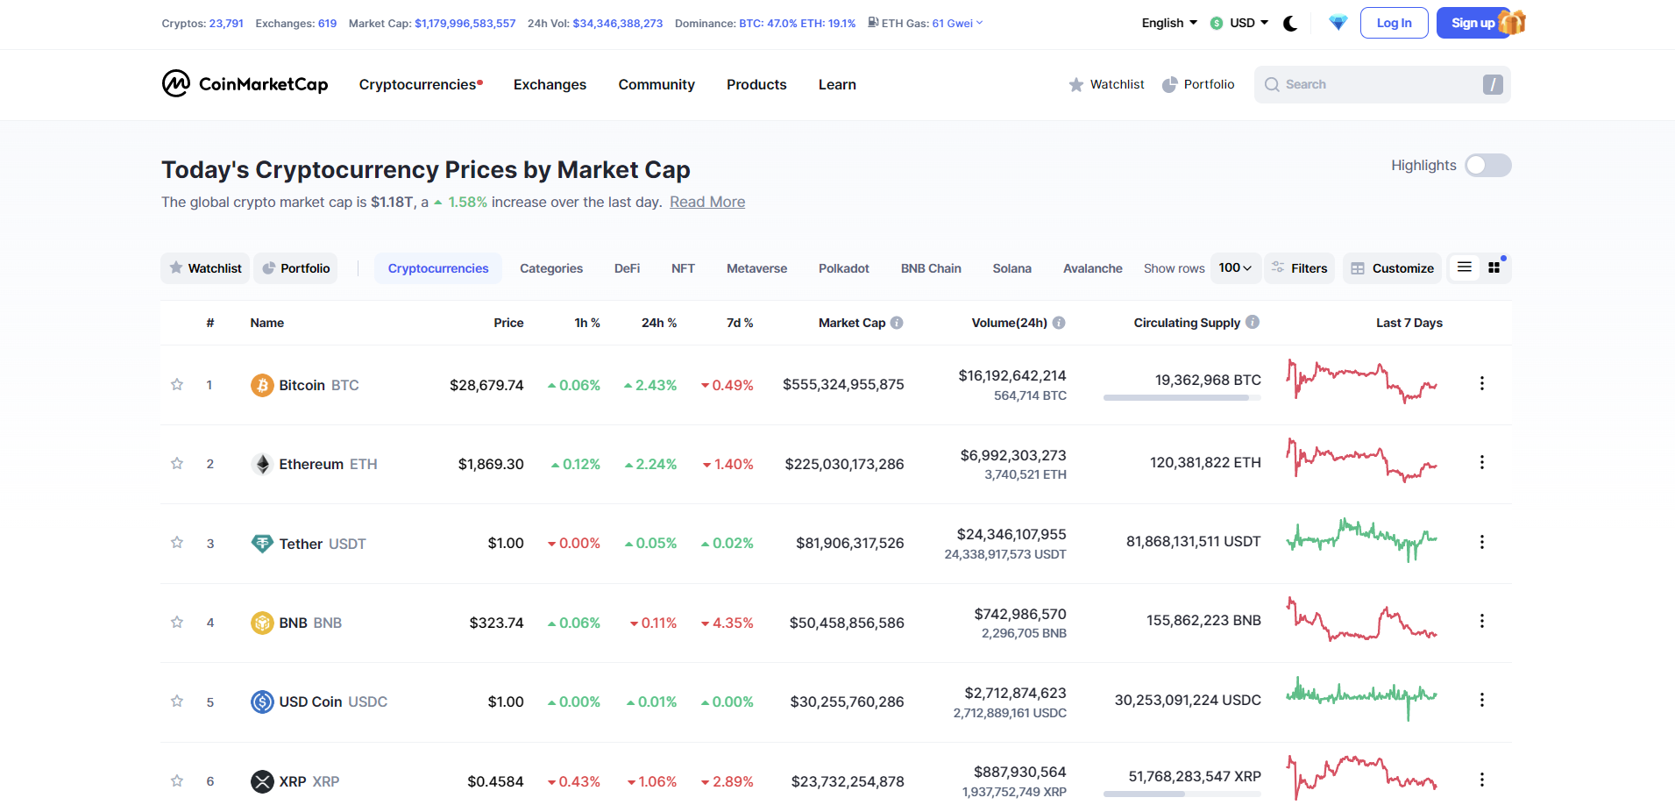Click the CoinMarketCap logo

[x=245, y=84]
